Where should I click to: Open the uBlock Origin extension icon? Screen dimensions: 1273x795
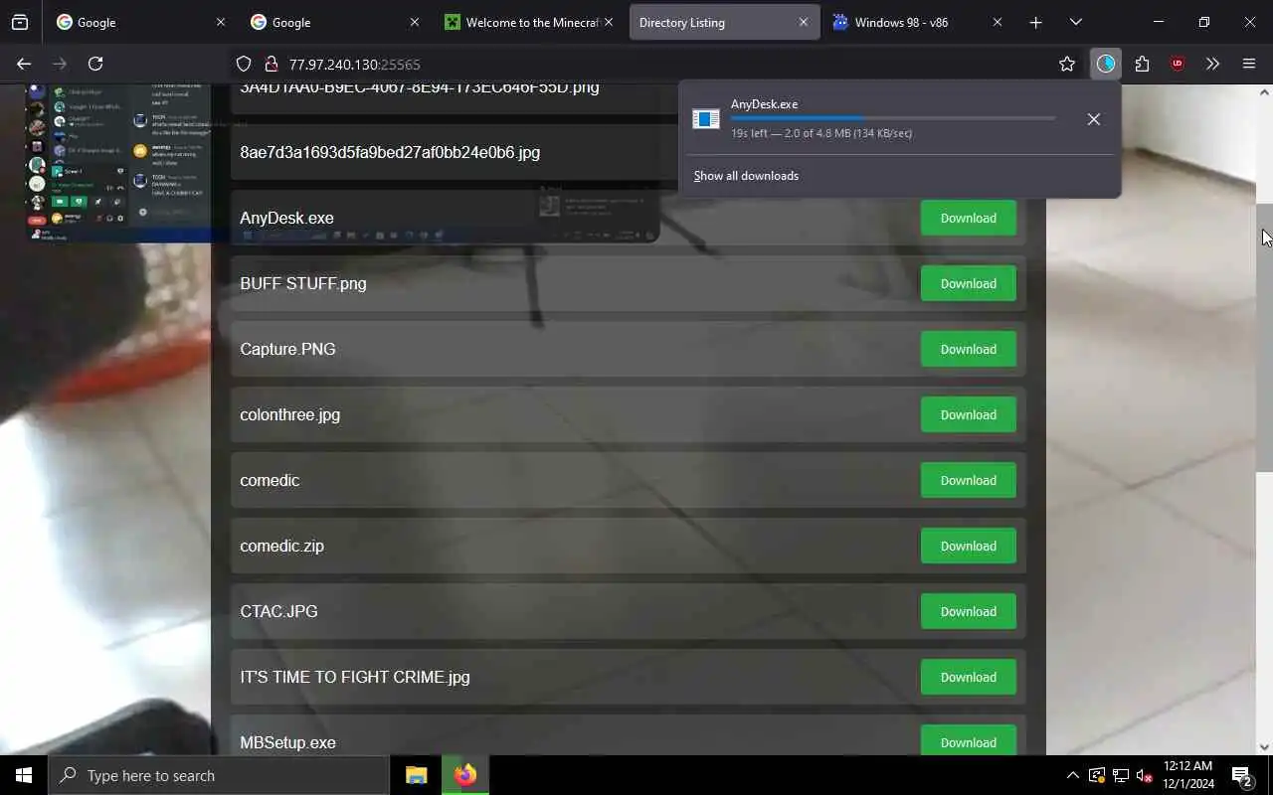click(1178, 64)
